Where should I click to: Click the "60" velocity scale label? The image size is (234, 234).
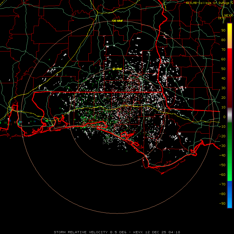(223, 59)
